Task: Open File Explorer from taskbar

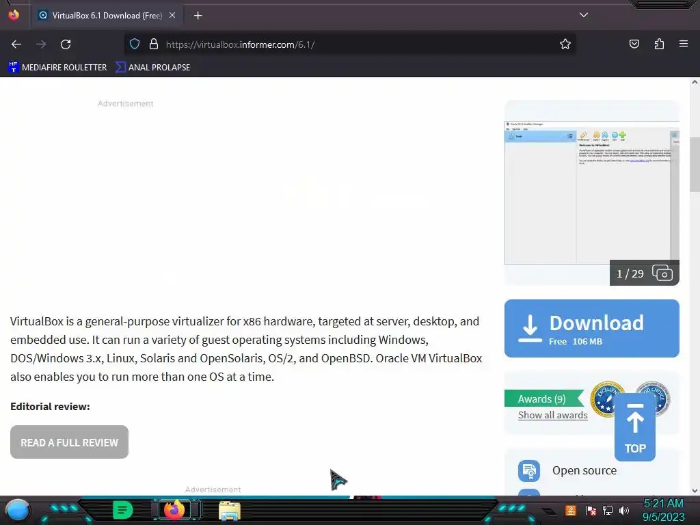Action: coord(230,510)
